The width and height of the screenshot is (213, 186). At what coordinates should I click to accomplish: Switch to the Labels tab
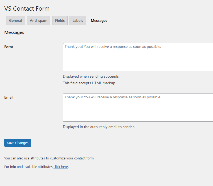pyautogui.click(x=77, y=20)
